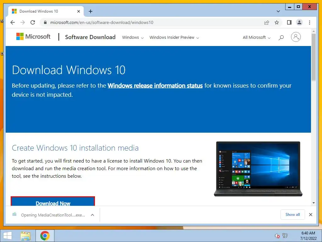Viewport: 322px width, 242px height.
Task: Open the Windows Start button
Action: (x=8, y=236)
